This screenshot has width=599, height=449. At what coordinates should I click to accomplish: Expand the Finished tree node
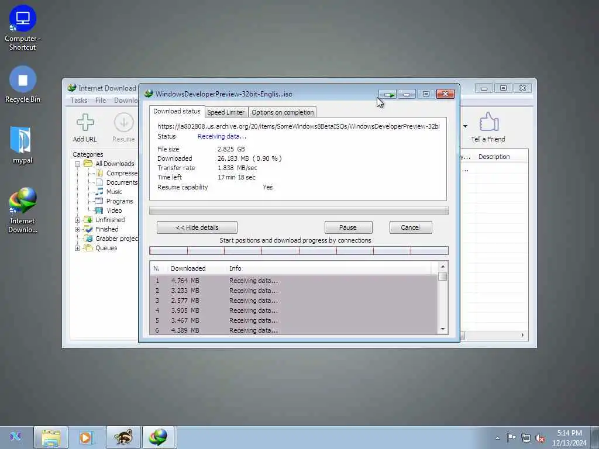pyautogui.click(x=78, y=229)
